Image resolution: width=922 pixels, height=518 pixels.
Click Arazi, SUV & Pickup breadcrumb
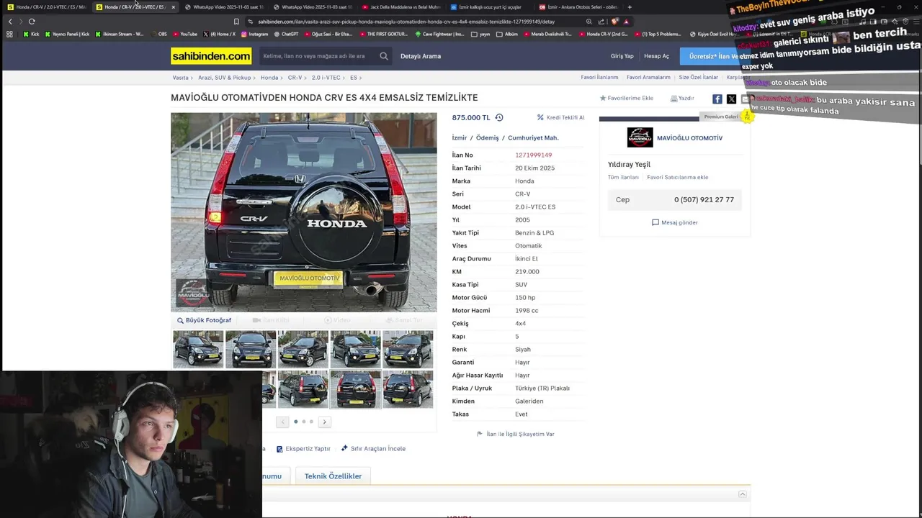point(225,78)
